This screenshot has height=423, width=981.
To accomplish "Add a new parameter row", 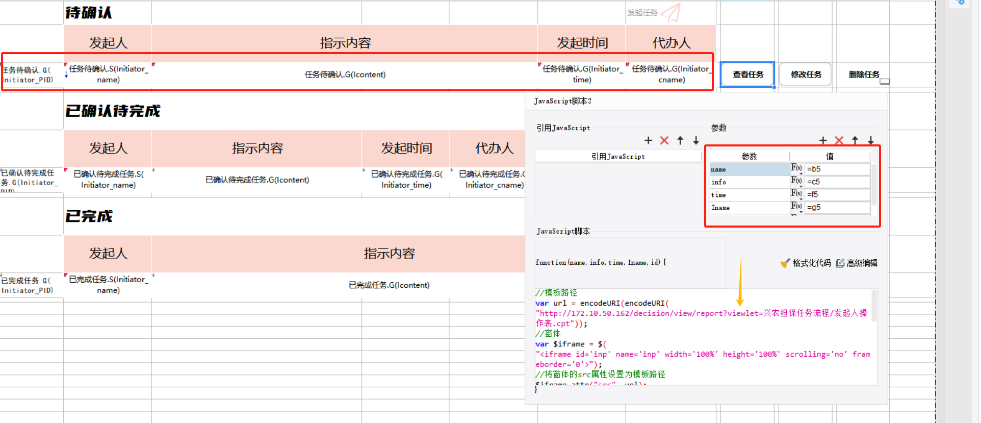I will 823,140.
